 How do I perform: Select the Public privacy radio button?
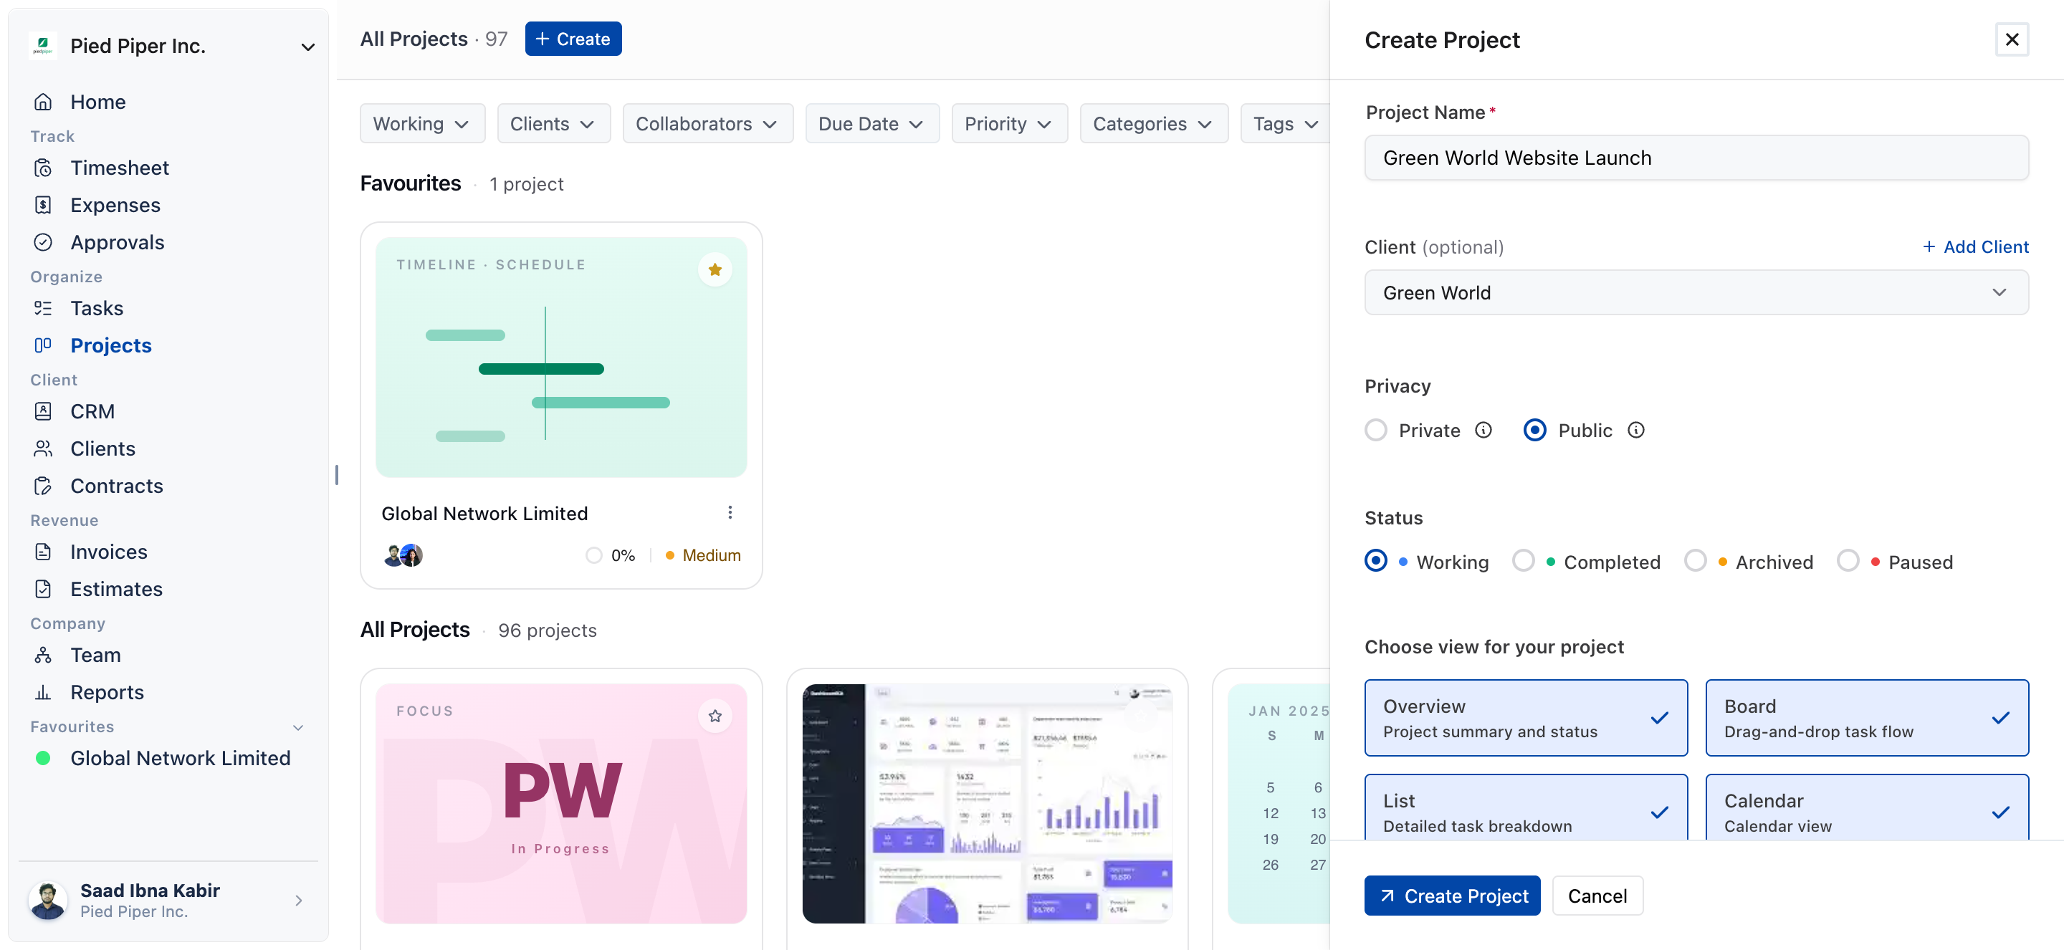pyautogui.click(x=1534, y=430)
